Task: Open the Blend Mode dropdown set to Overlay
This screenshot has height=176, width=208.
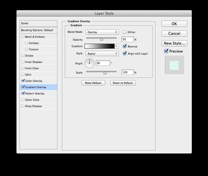Action: (102, 32)
